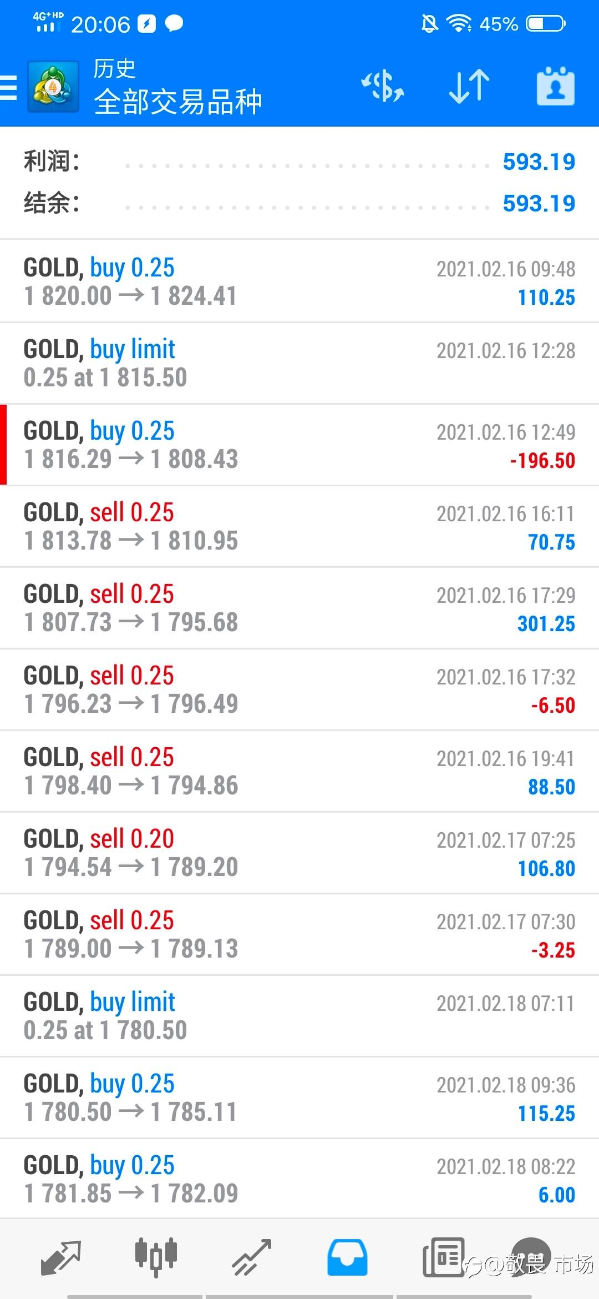Select the losing trade showing -196.50
The width and height of the screenshot is (599, 1299).
tap(299, 445)
